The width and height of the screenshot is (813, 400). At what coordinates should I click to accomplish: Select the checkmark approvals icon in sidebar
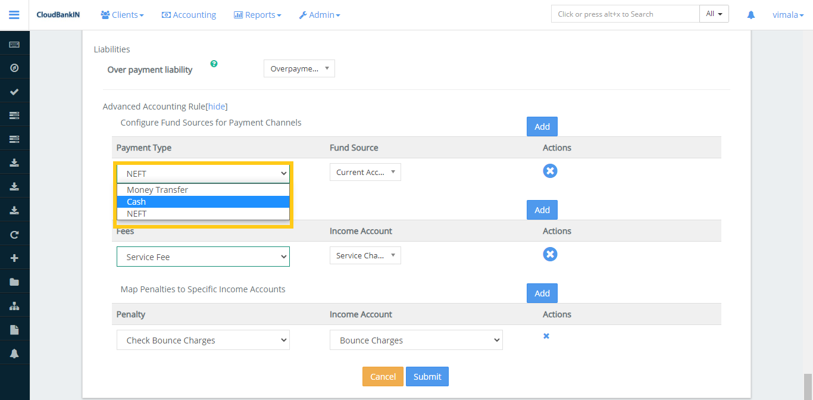click(14, 90)
